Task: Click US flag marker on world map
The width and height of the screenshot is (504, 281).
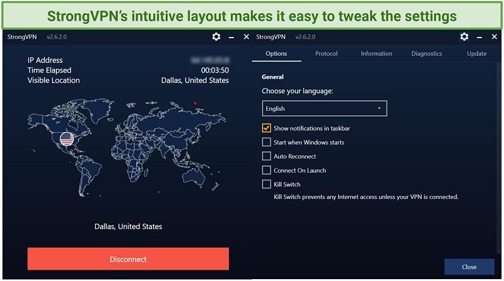Action: tap(67, 139)
